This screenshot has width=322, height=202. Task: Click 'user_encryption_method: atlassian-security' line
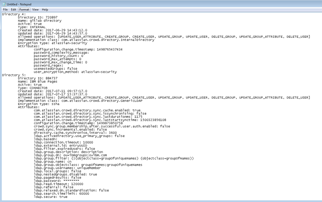[75, 72]
